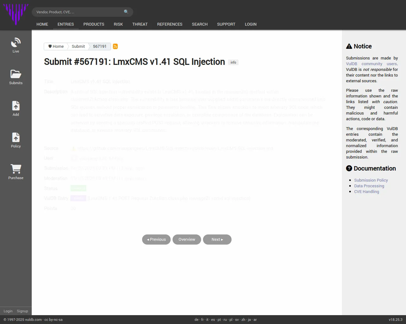Open the vuldb.com footer link

click(x=33, y=320)
